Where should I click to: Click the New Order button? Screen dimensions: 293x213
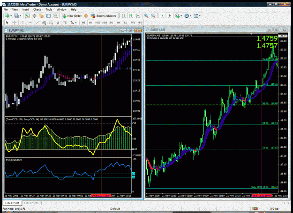point(72,16)
